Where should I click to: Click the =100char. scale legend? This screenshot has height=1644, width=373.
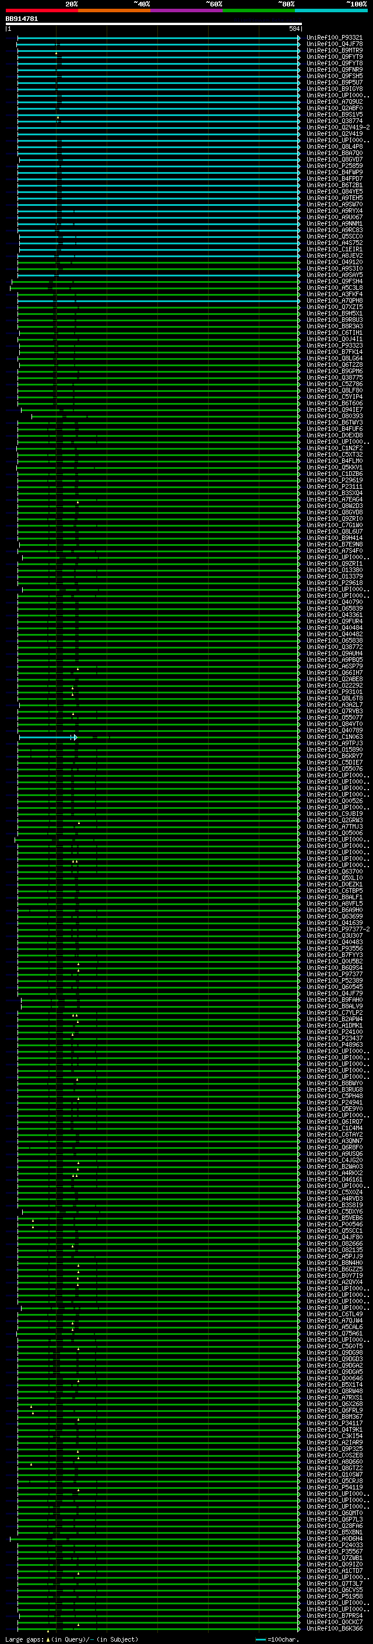coord(277,1639)
